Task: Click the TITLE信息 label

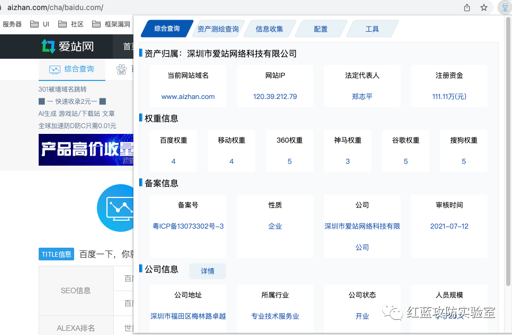Action: 56,254
